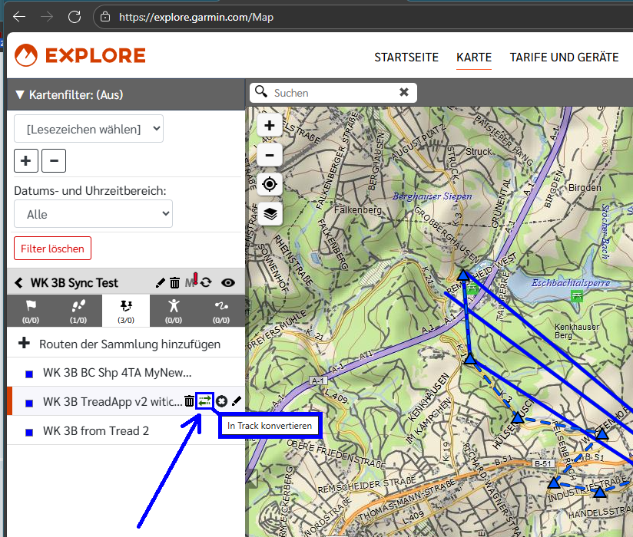Open the STARTSEITE page
This screenshot has height=537, width=633.
coord(406,58)
